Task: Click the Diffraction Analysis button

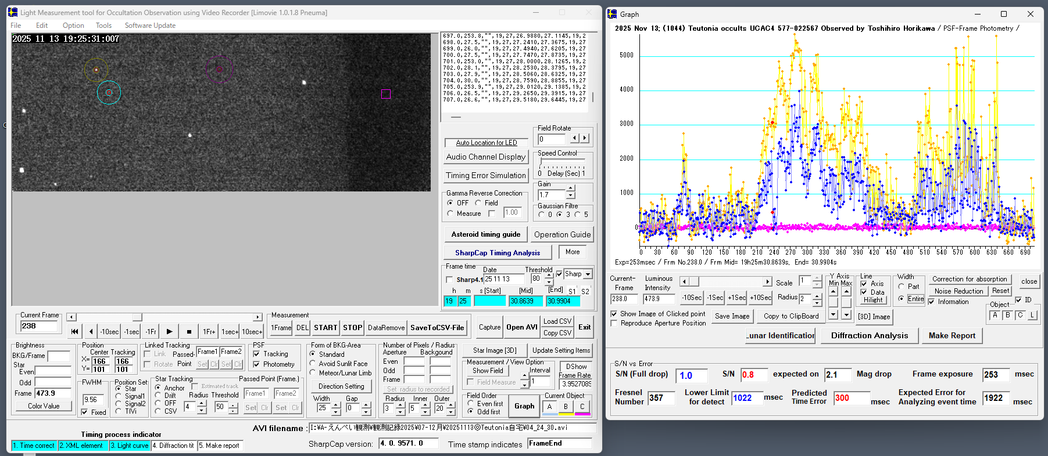Action: [x=869, y=335]
